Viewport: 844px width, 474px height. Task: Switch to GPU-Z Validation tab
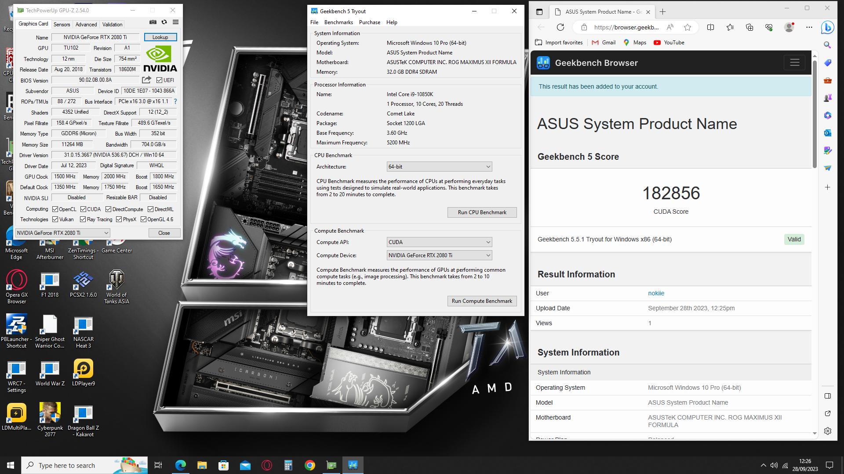click(x=113, y=25)
